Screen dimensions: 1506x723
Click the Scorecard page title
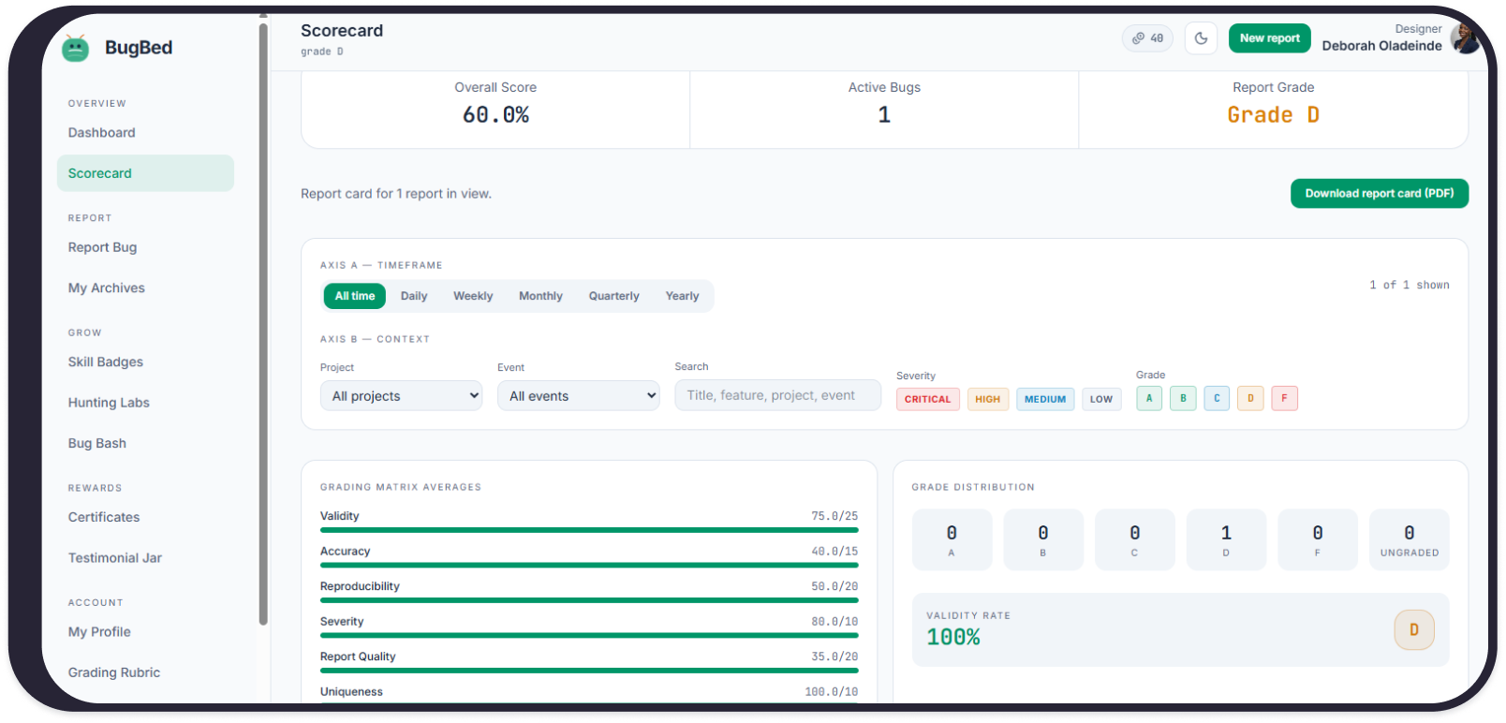point(342,31)
